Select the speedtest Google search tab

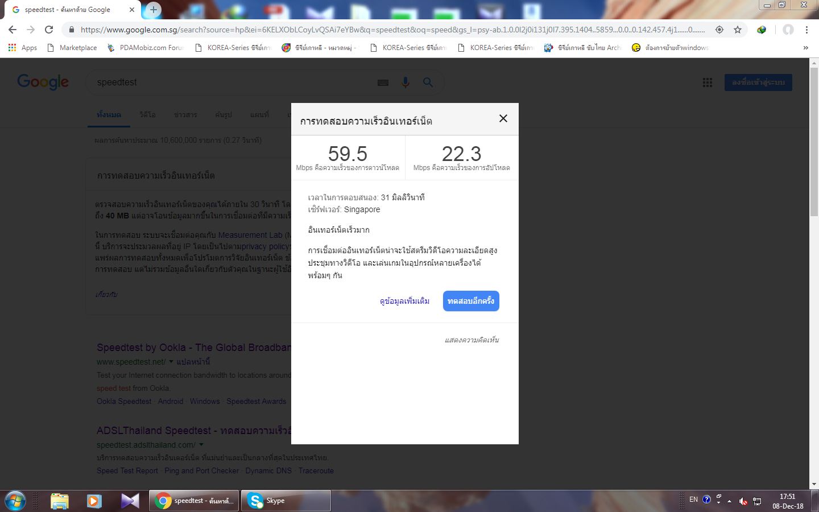(x=72, y=10)
